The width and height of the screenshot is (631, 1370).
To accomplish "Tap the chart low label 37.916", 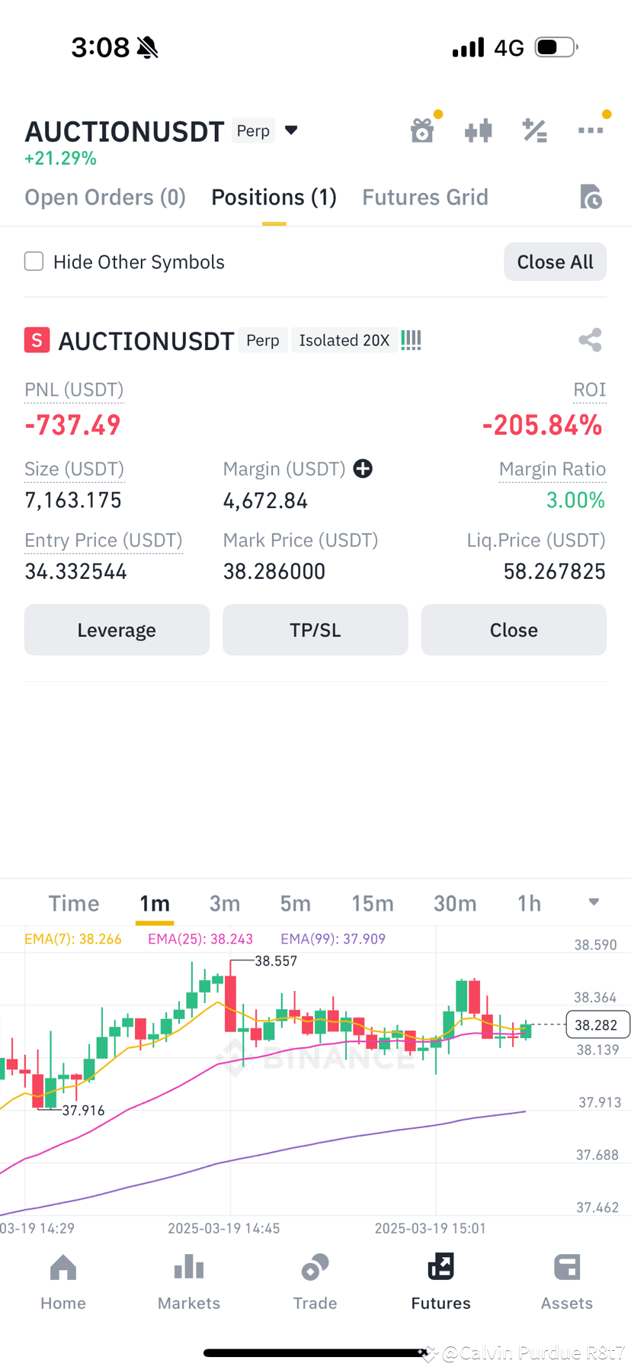I will click(83, 1111).
